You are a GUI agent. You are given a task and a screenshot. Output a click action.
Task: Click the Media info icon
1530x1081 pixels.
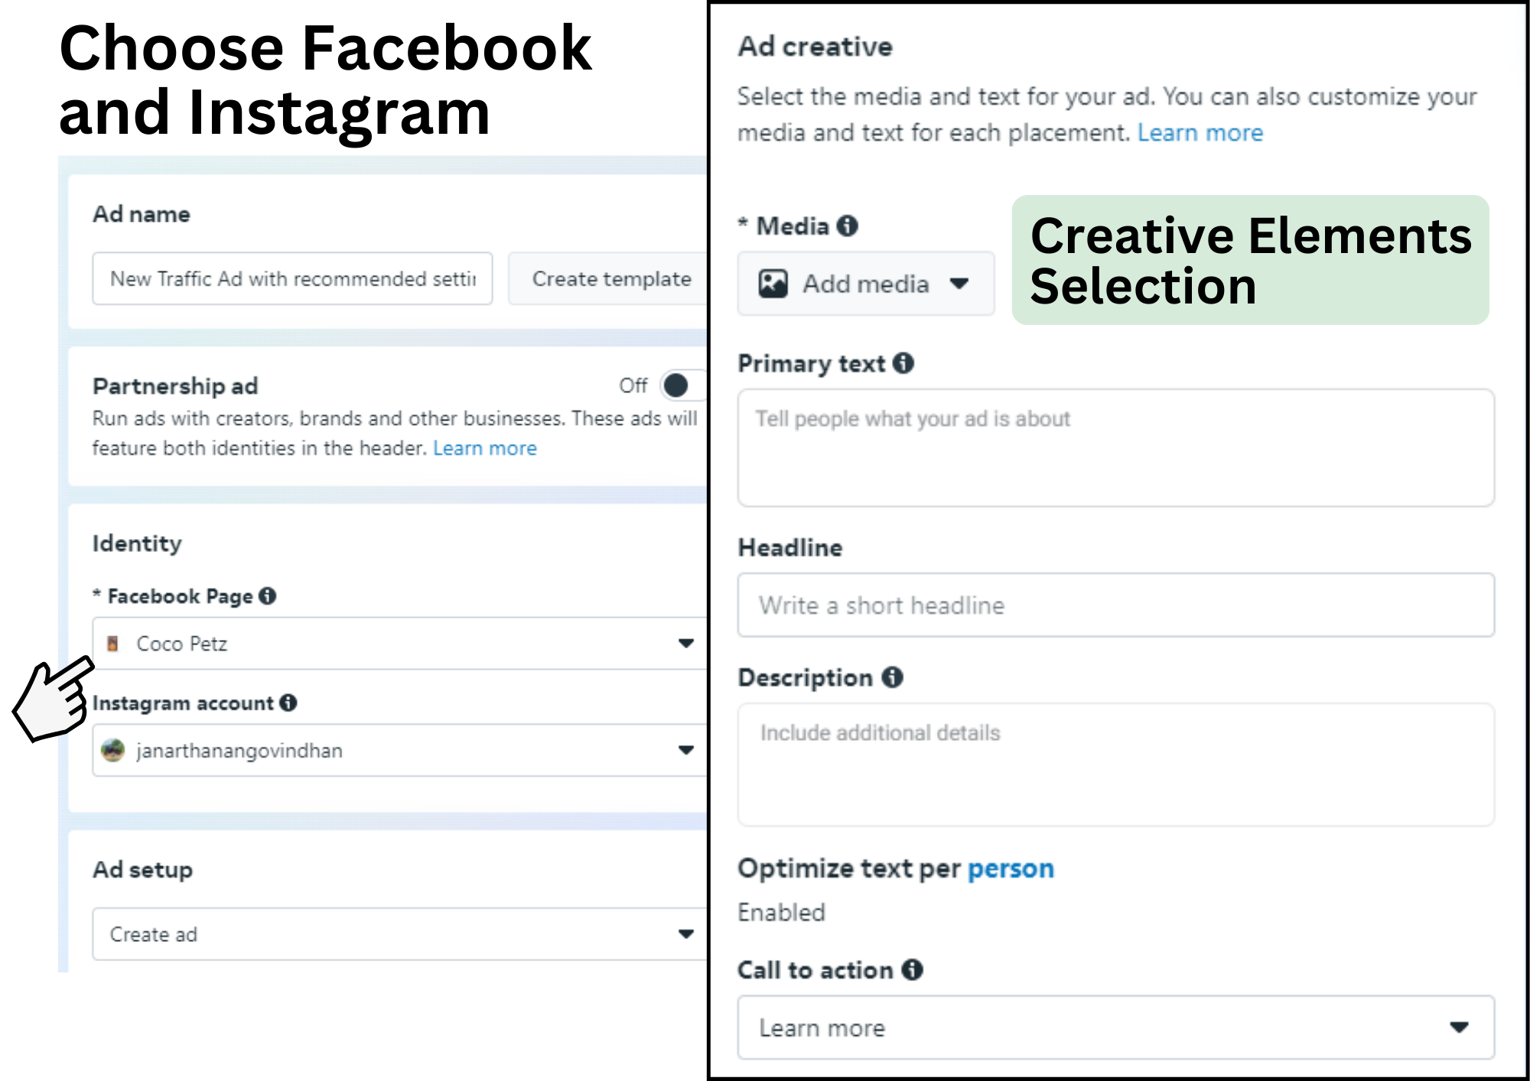point(847,226)
